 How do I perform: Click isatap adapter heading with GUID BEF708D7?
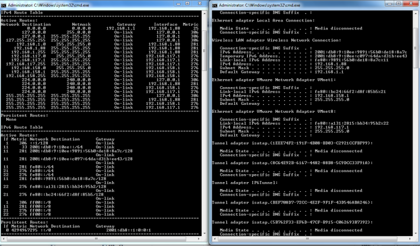click(292, 202)
